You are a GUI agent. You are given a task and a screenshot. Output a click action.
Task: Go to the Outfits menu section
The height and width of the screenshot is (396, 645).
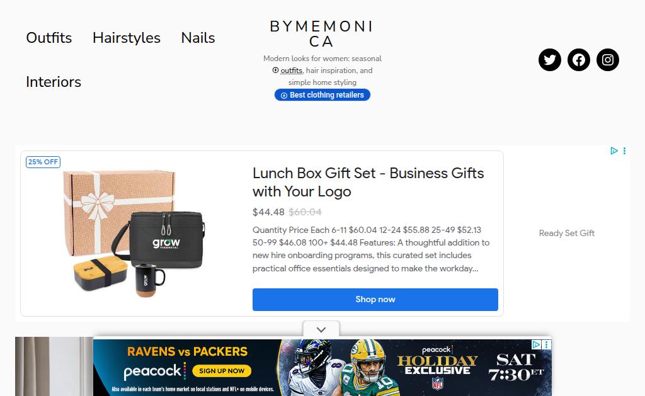point(49,38)
